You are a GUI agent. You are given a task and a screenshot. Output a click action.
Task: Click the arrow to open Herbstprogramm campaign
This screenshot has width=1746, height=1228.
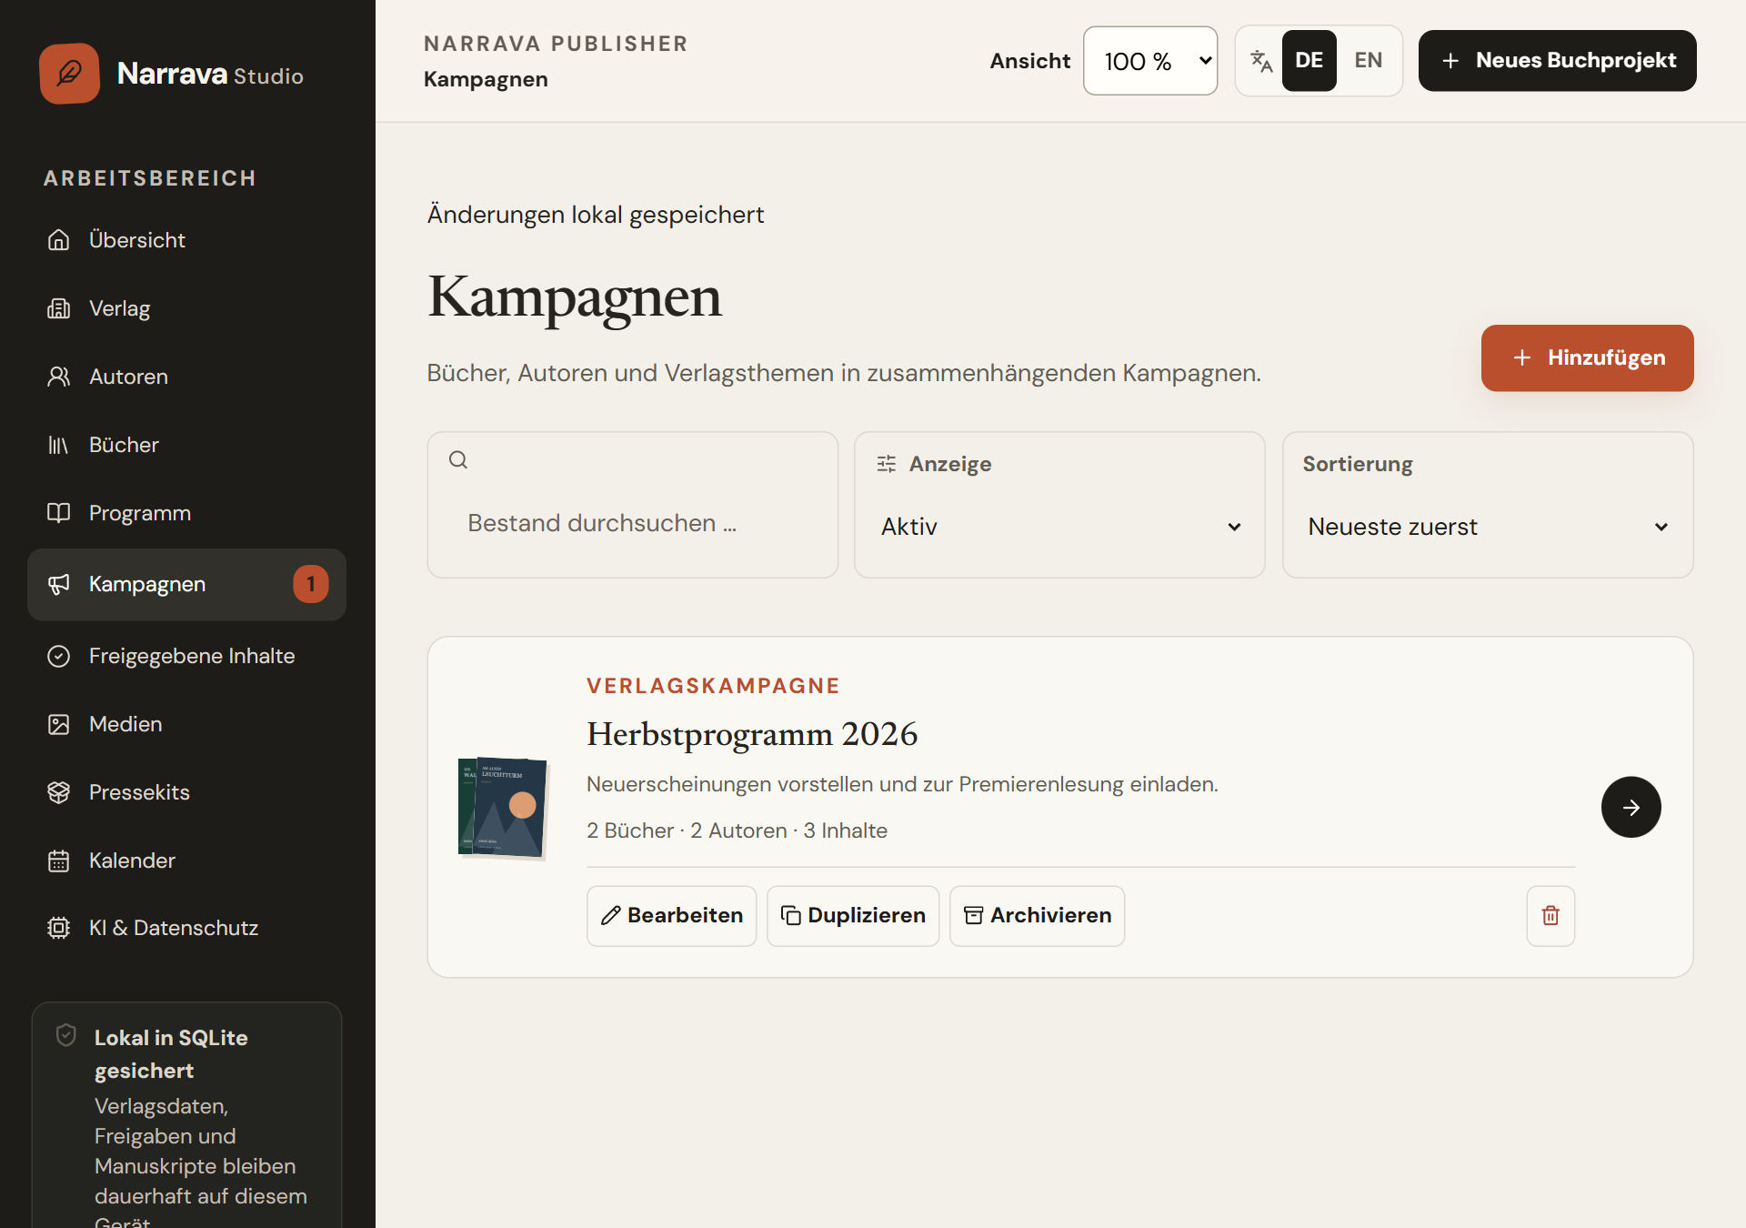pos(1631,807)
